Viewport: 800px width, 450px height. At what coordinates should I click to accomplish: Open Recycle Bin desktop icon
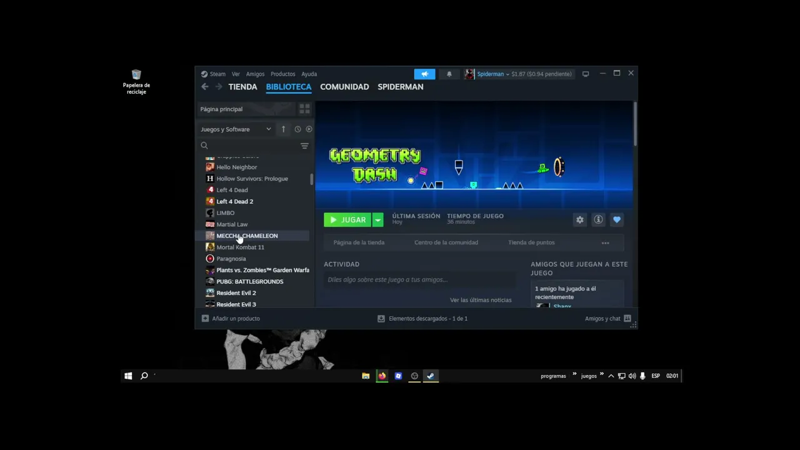136,82
